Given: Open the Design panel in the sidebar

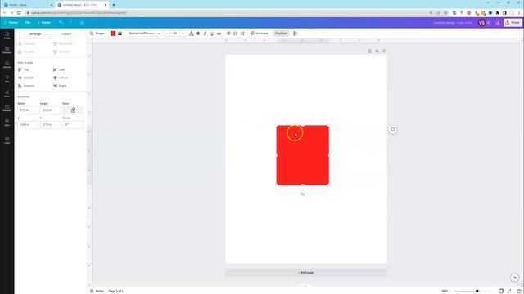Looking at the screenshot, I should pyautogui.click(x=7, y=35).
